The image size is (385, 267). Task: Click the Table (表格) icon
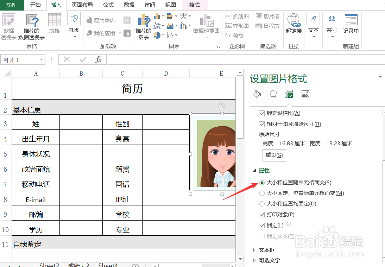coord(55,24)
